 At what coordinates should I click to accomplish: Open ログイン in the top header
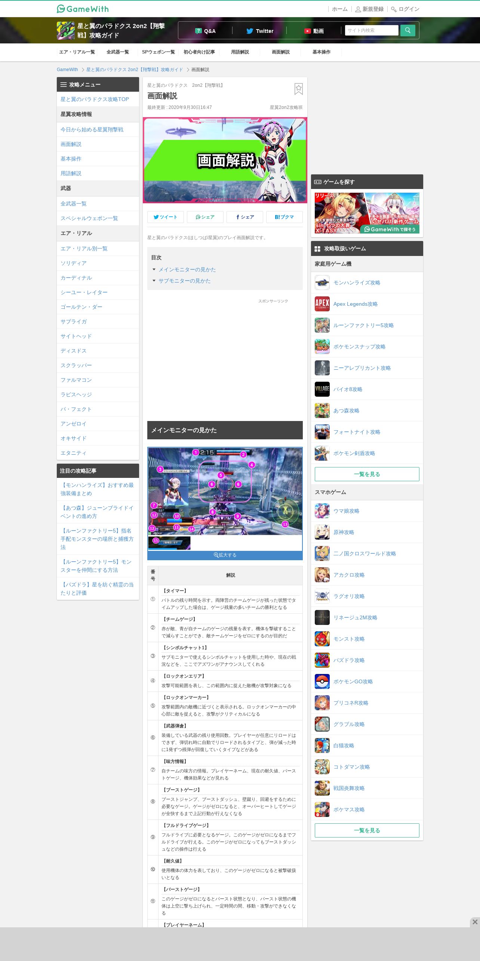point(405,9)
